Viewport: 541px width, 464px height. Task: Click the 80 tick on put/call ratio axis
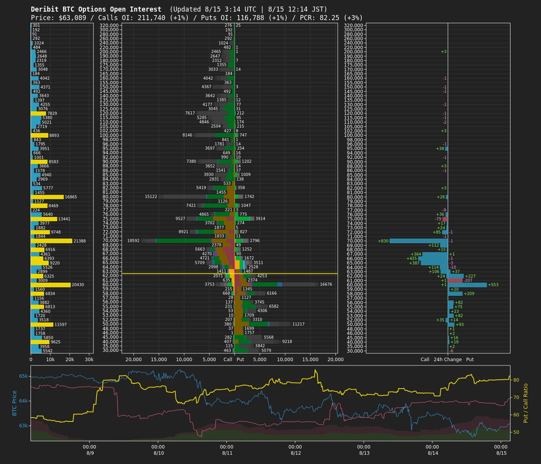coord(516,380)
